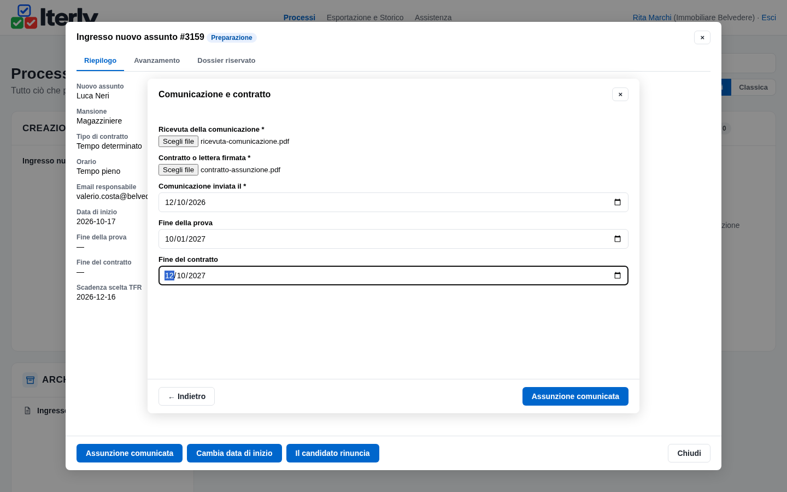Click the Comunicazione inviata il date field
Viewport: 787px width, 492px height.
[393, 202]
